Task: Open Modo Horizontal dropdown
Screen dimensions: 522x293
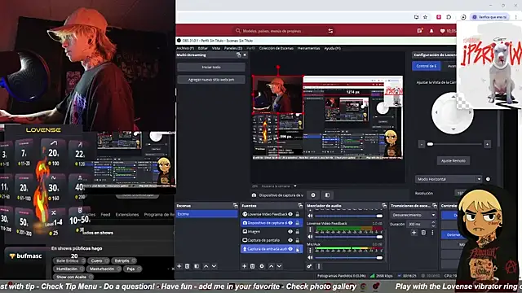Action: tap(449, 179)
